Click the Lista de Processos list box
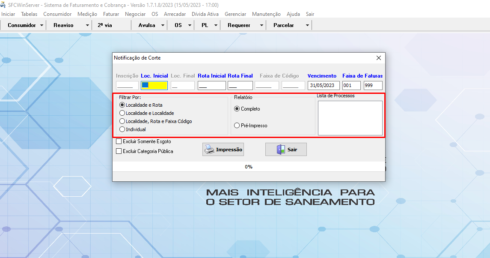 click(x=350, y=118)
